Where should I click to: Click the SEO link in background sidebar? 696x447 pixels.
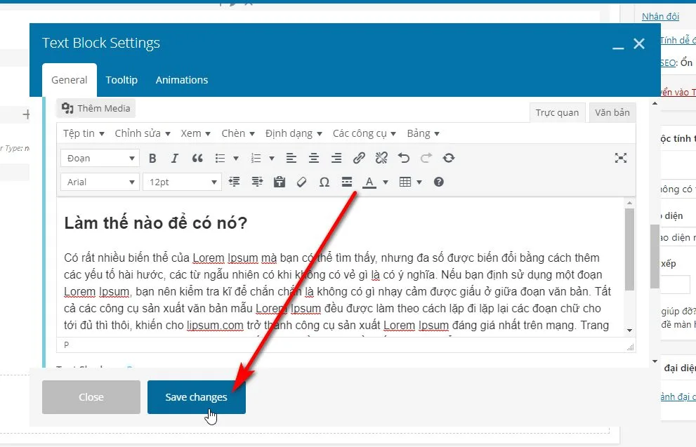(667, 63)
